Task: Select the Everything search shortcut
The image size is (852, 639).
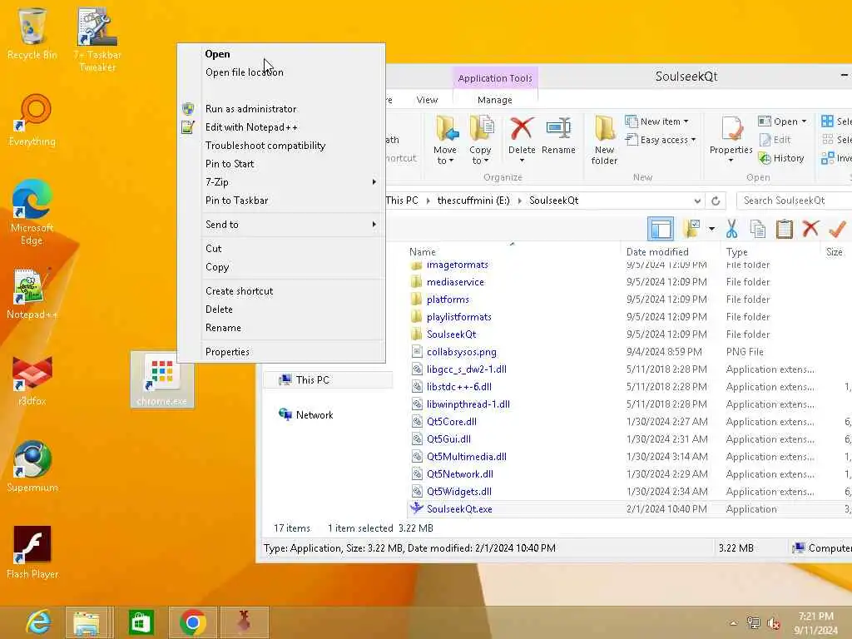Action: pyautogui.click(x=32, y=121)
